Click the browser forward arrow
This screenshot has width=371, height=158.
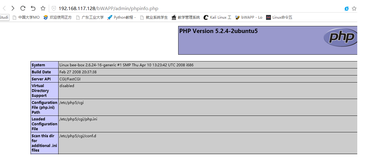point(13,8)
